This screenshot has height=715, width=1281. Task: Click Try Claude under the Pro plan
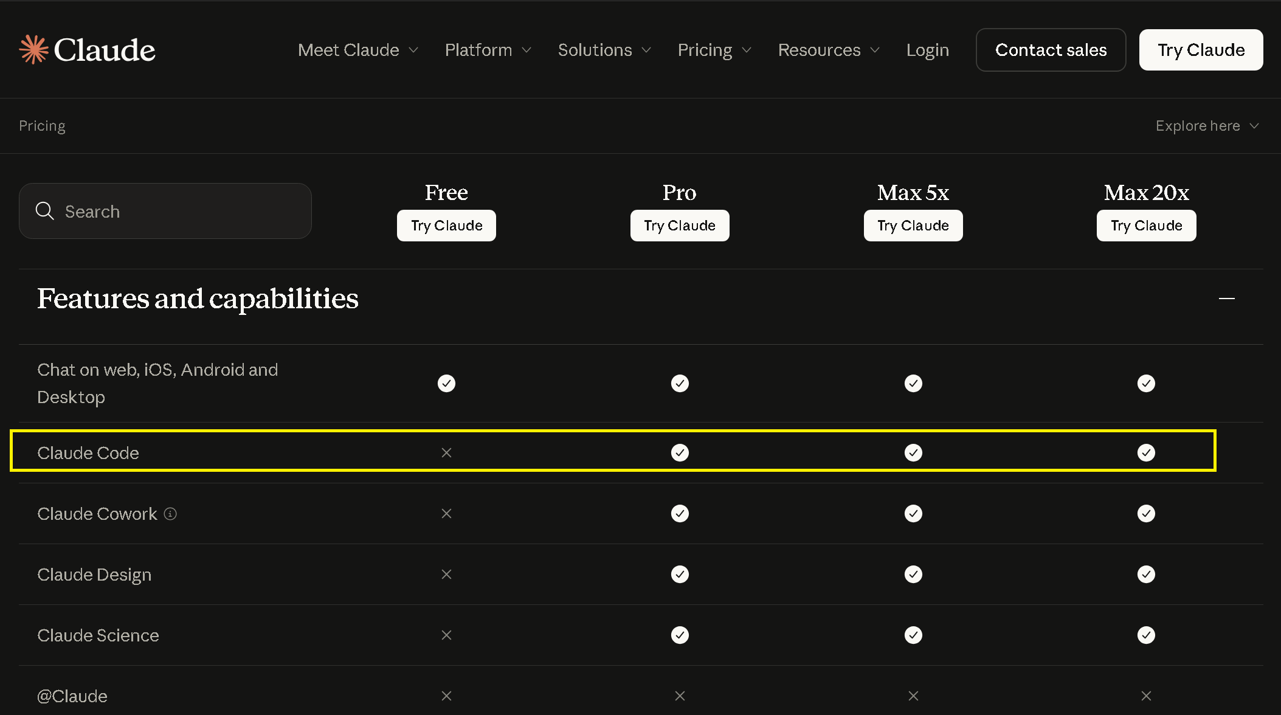(x=680, y=226)
